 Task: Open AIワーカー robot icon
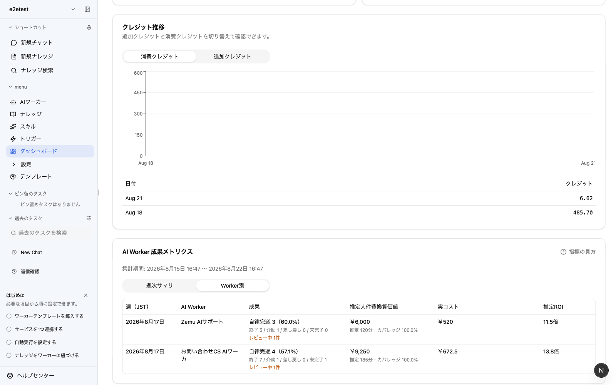(x=13, y=102)
